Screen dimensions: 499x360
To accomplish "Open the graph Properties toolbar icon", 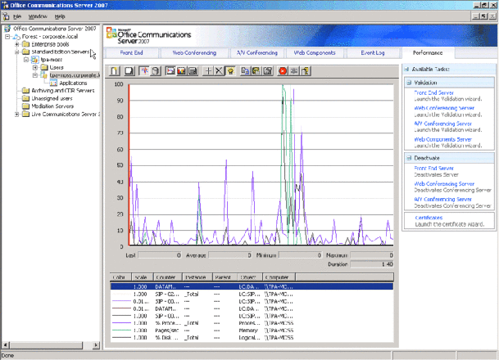I will pos(268,71).
